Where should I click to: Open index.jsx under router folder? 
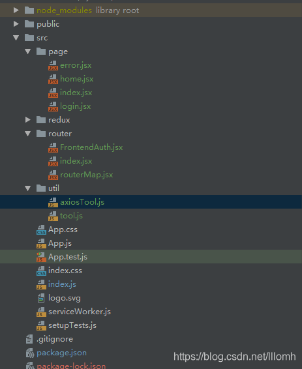coord(76,161)
